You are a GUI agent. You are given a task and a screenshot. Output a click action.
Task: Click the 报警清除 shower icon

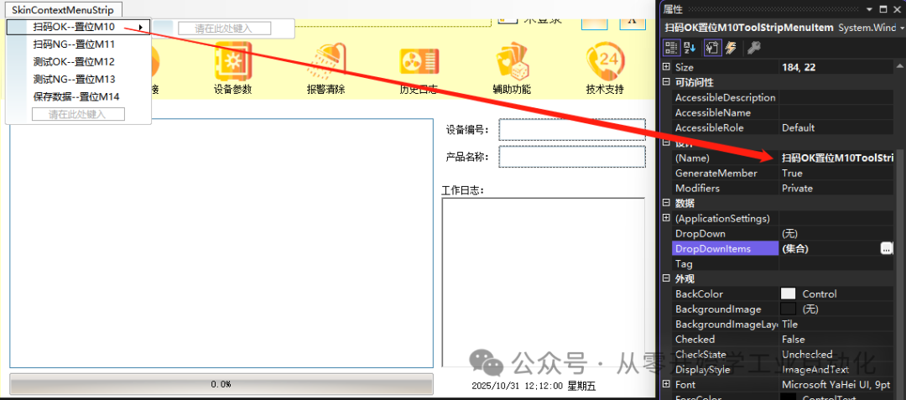(325, 62)
